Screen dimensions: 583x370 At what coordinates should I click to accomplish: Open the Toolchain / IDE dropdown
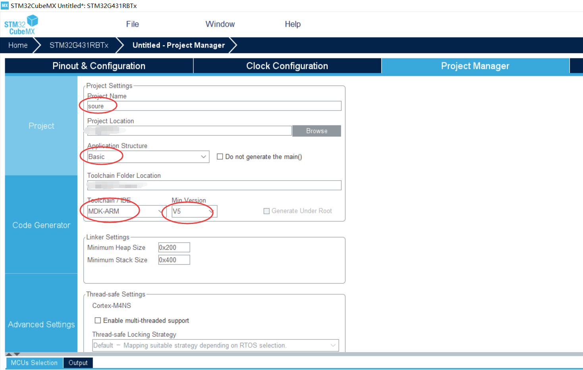point(127,211)
